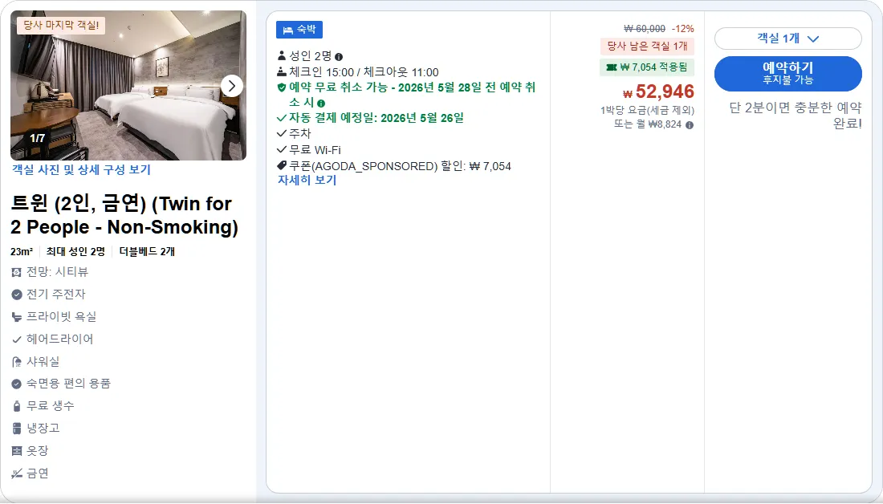The image size is (883, 504).
Task: Click the 무료 Wi-Fi amenity text
Action: click(x=315, y=150)
